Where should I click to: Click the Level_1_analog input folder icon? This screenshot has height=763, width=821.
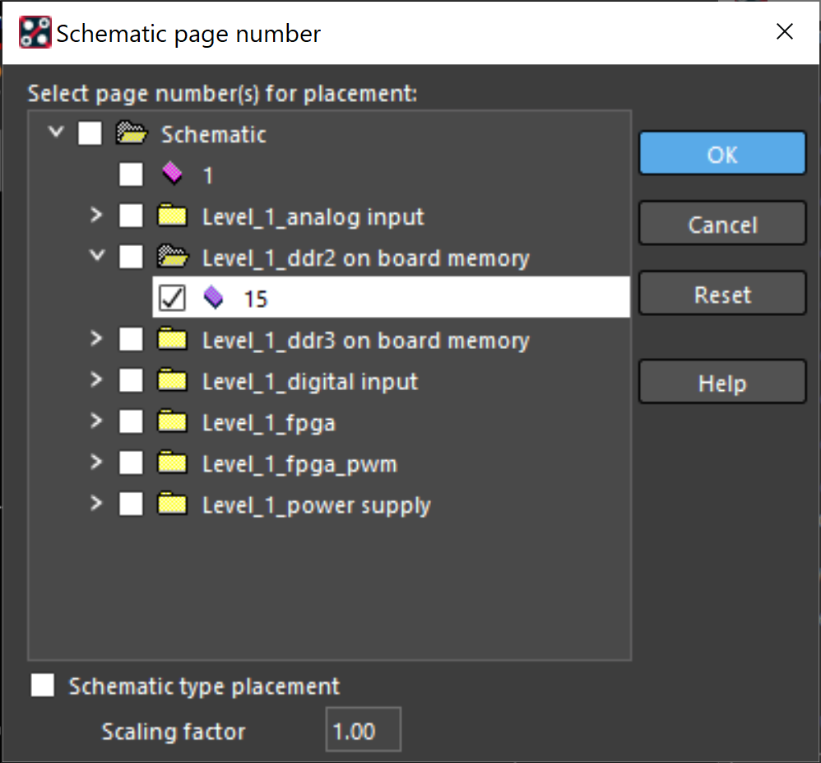click(172, 215)
